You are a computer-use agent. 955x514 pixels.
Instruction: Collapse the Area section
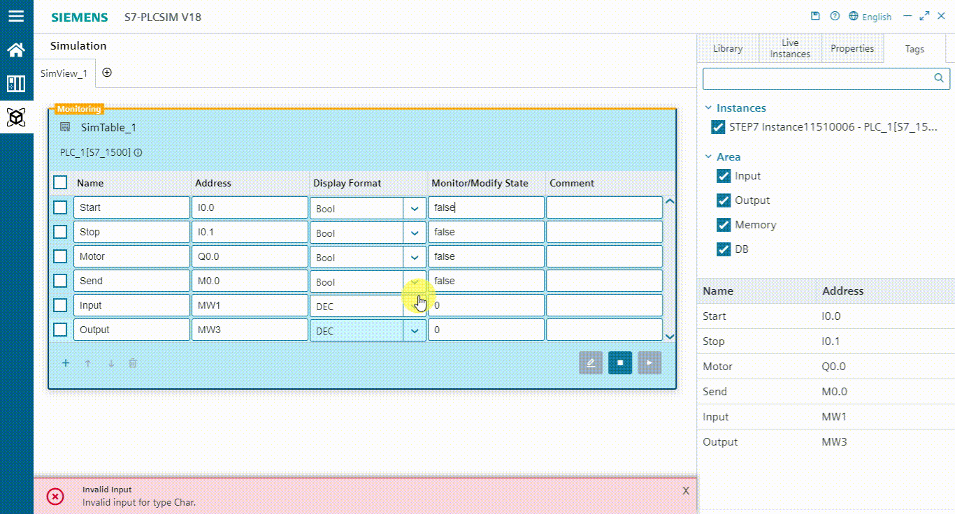point(709,157)
